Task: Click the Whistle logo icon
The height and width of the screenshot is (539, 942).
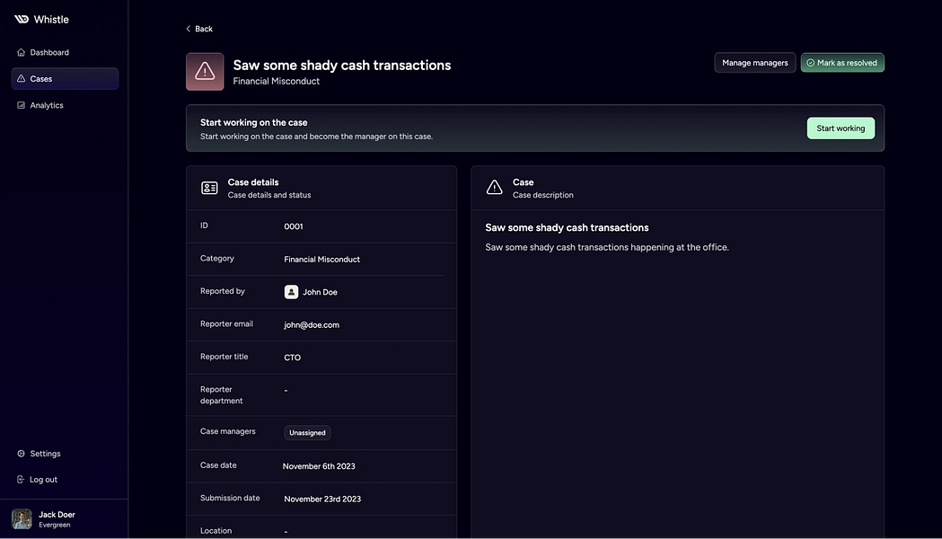Action: (22, 19)
